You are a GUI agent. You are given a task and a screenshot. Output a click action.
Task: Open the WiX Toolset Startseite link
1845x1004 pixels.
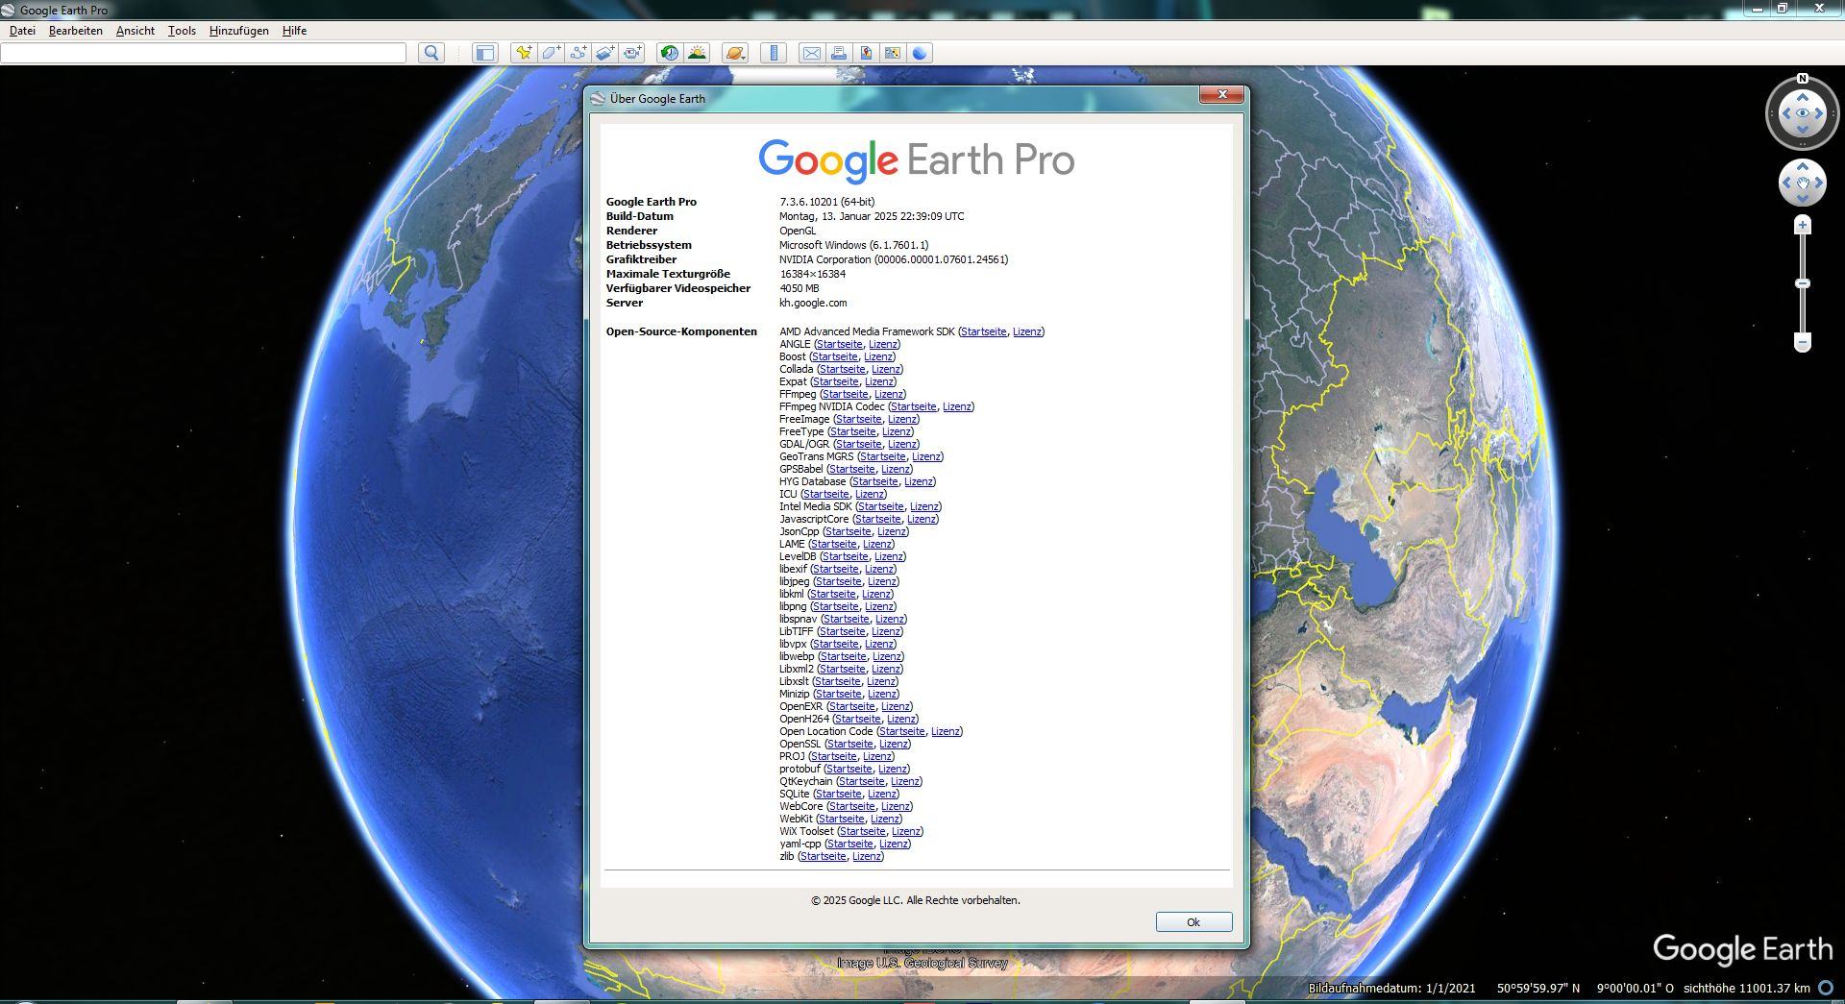point(862,831)
